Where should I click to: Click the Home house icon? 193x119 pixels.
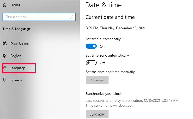(x=4, y=5)
